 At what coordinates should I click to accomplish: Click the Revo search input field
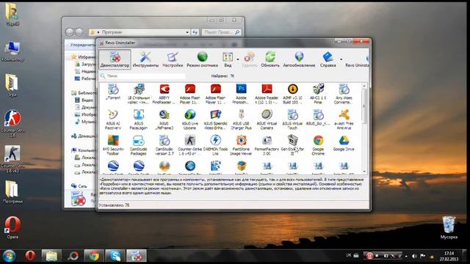145,76
